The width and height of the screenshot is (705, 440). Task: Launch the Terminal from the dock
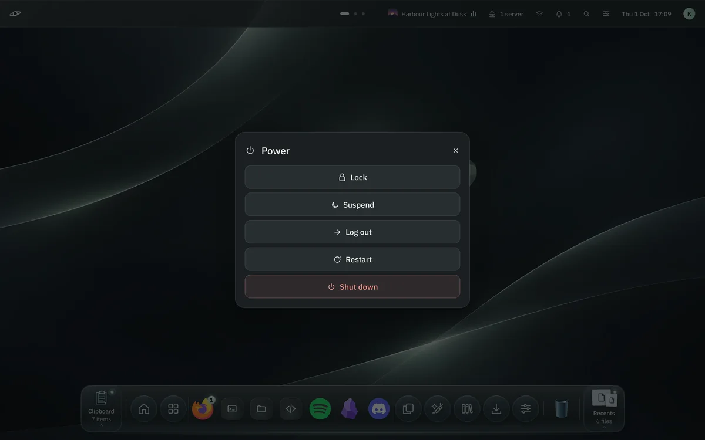click(x=232, y=409)
